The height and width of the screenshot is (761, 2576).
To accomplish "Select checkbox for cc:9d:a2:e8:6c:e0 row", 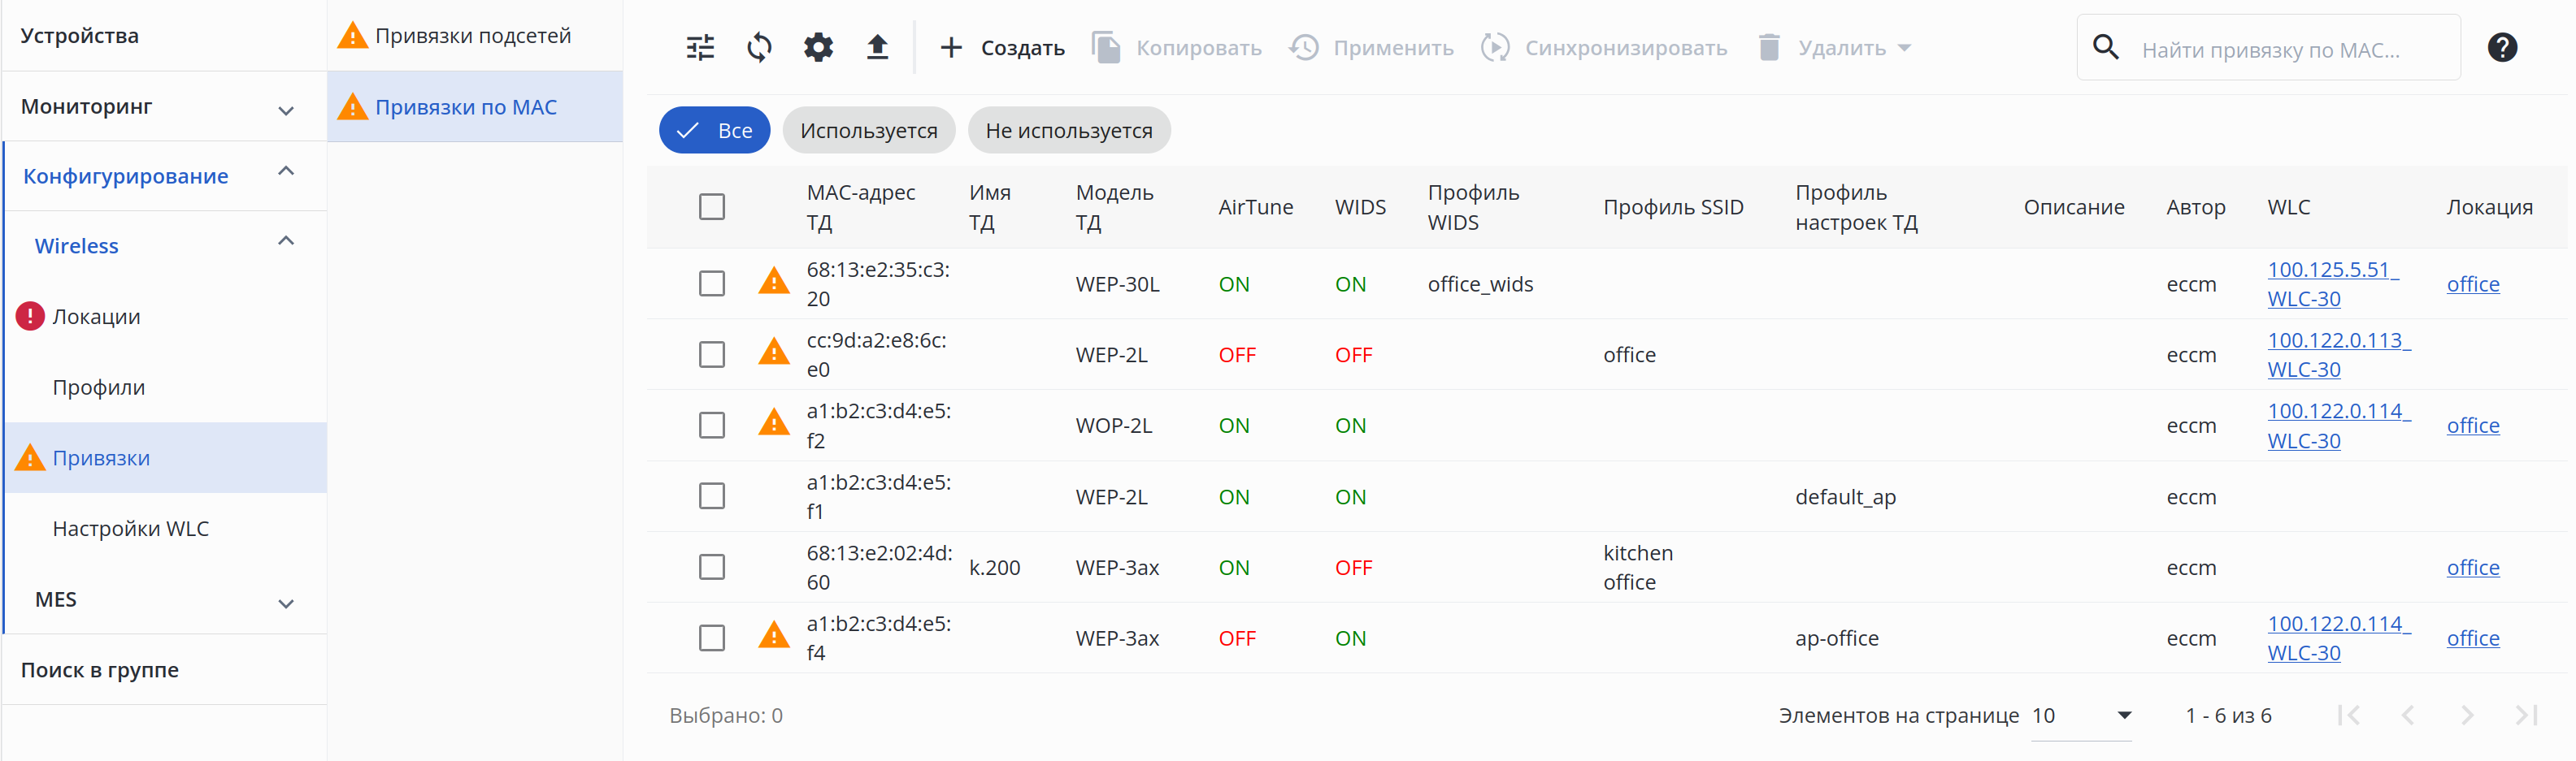I will coord(712,355).
